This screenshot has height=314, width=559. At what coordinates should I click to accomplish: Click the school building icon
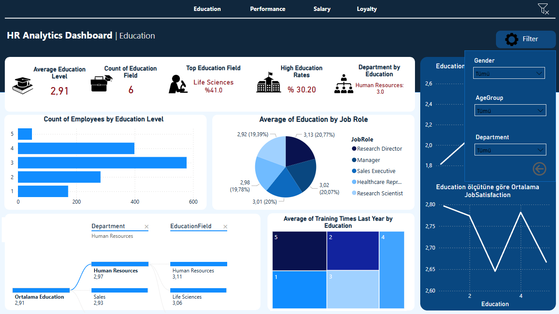tap(268, 83)
